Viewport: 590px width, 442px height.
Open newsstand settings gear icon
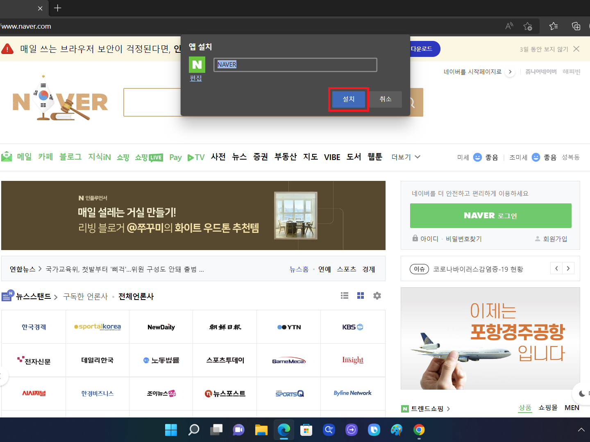(377, 295)
